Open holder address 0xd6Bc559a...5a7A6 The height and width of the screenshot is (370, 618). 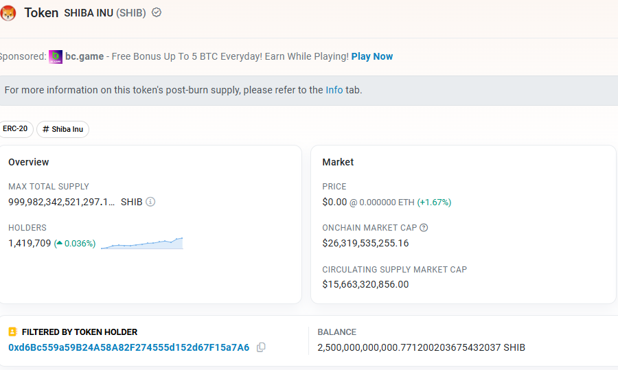pyautogui.click(x=129, y=347)
